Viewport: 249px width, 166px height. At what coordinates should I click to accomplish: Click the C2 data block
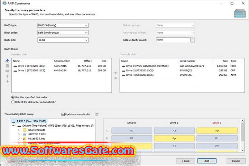click(217, 146)
